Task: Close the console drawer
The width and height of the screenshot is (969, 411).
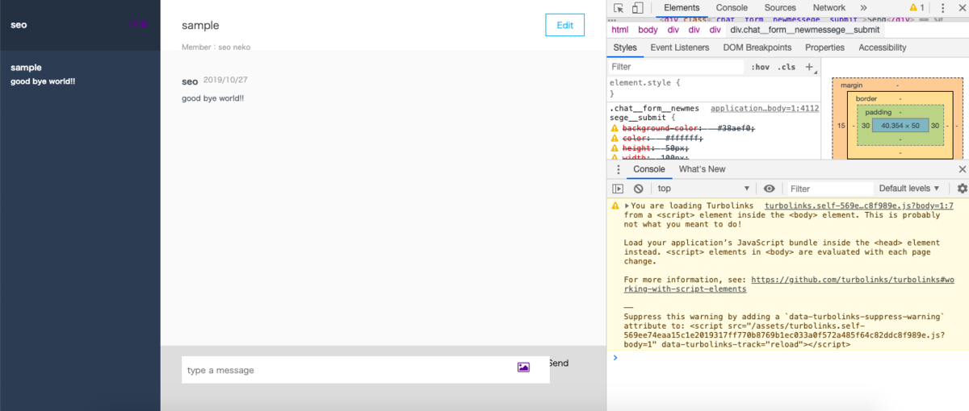Action: point(962,169)
